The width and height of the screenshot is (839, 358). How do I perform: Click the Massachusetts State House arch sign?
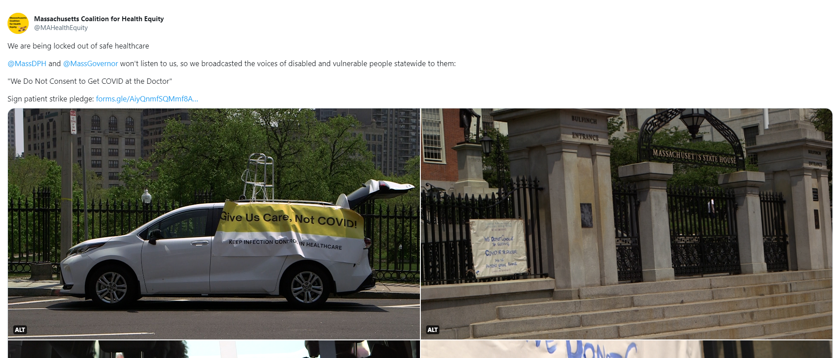[x=694, y=157]
